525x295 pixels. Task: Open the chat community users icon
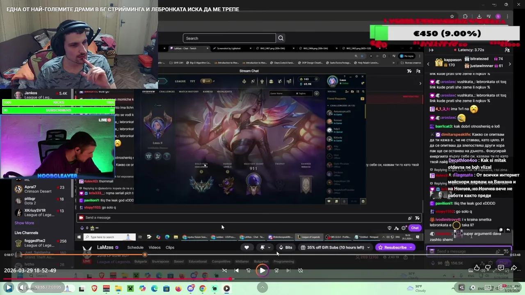pyautogui.click(x=507, y=50)
